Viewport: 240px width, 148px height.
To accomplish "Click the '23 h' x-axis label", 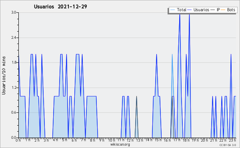I will [233, 140].
